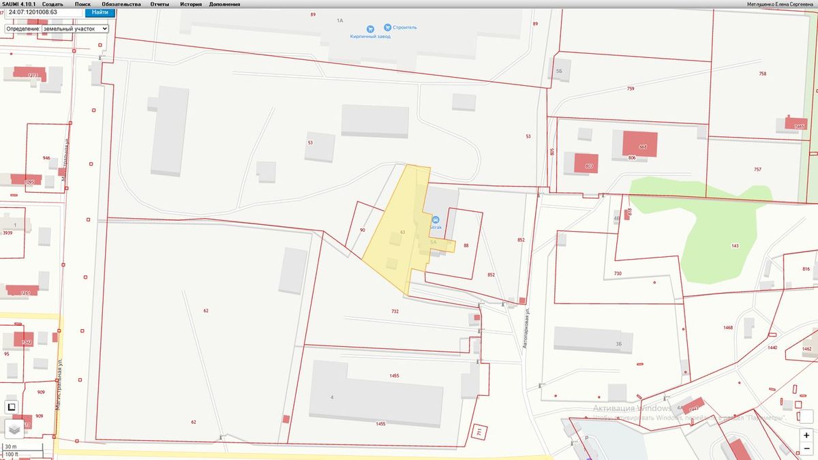818x460 pixels.
Task: Open the История menu
Action: pyautogui.click(x=191, y=4)
